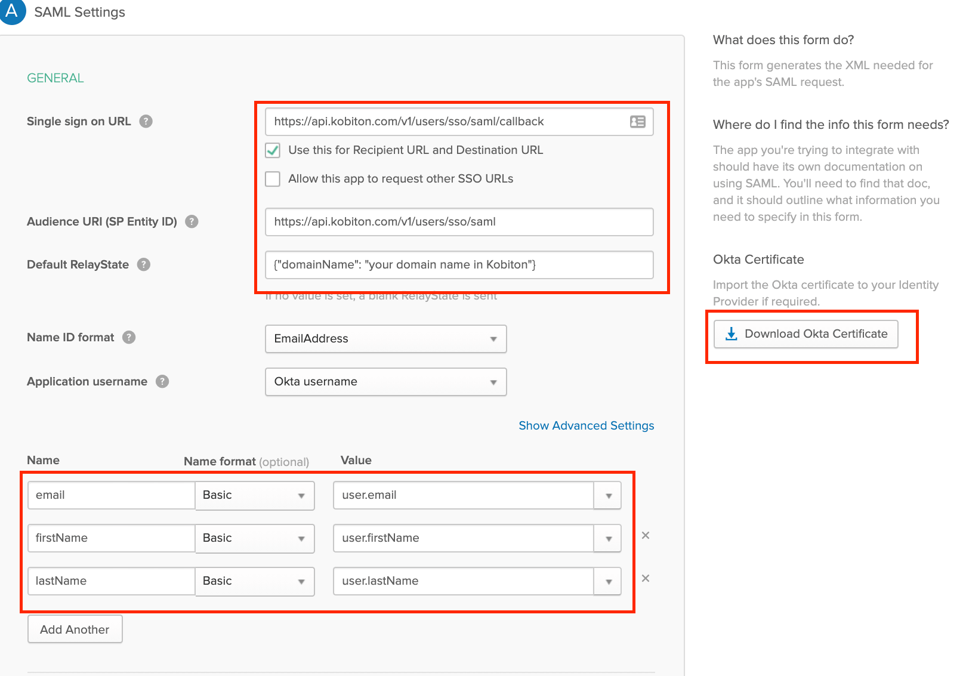This screenshot has height=676, width=966.
Task: Click help icon next to Single sign on URL
Action: (146, 121)
